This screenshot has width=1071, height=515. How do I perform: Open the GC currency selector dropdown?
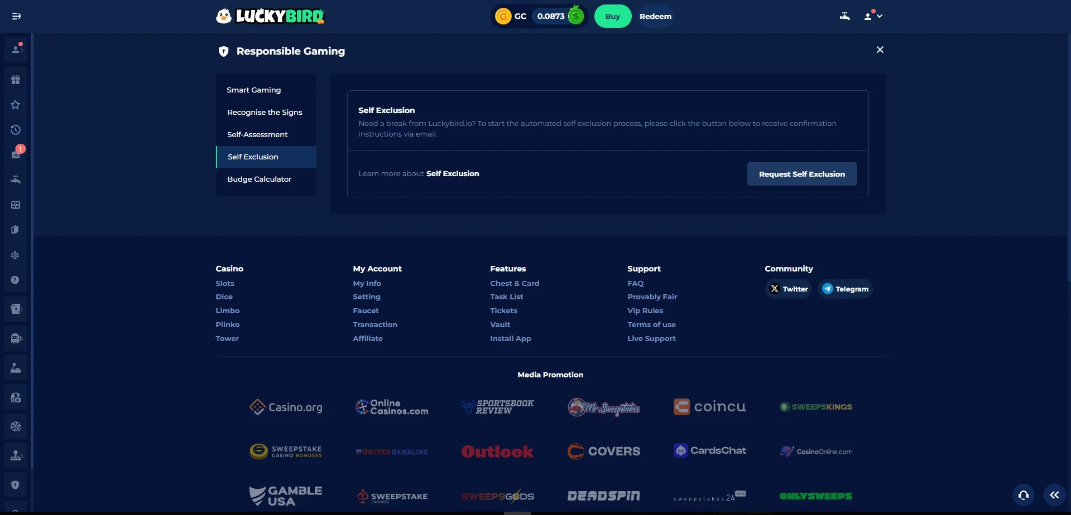(511, 16)
